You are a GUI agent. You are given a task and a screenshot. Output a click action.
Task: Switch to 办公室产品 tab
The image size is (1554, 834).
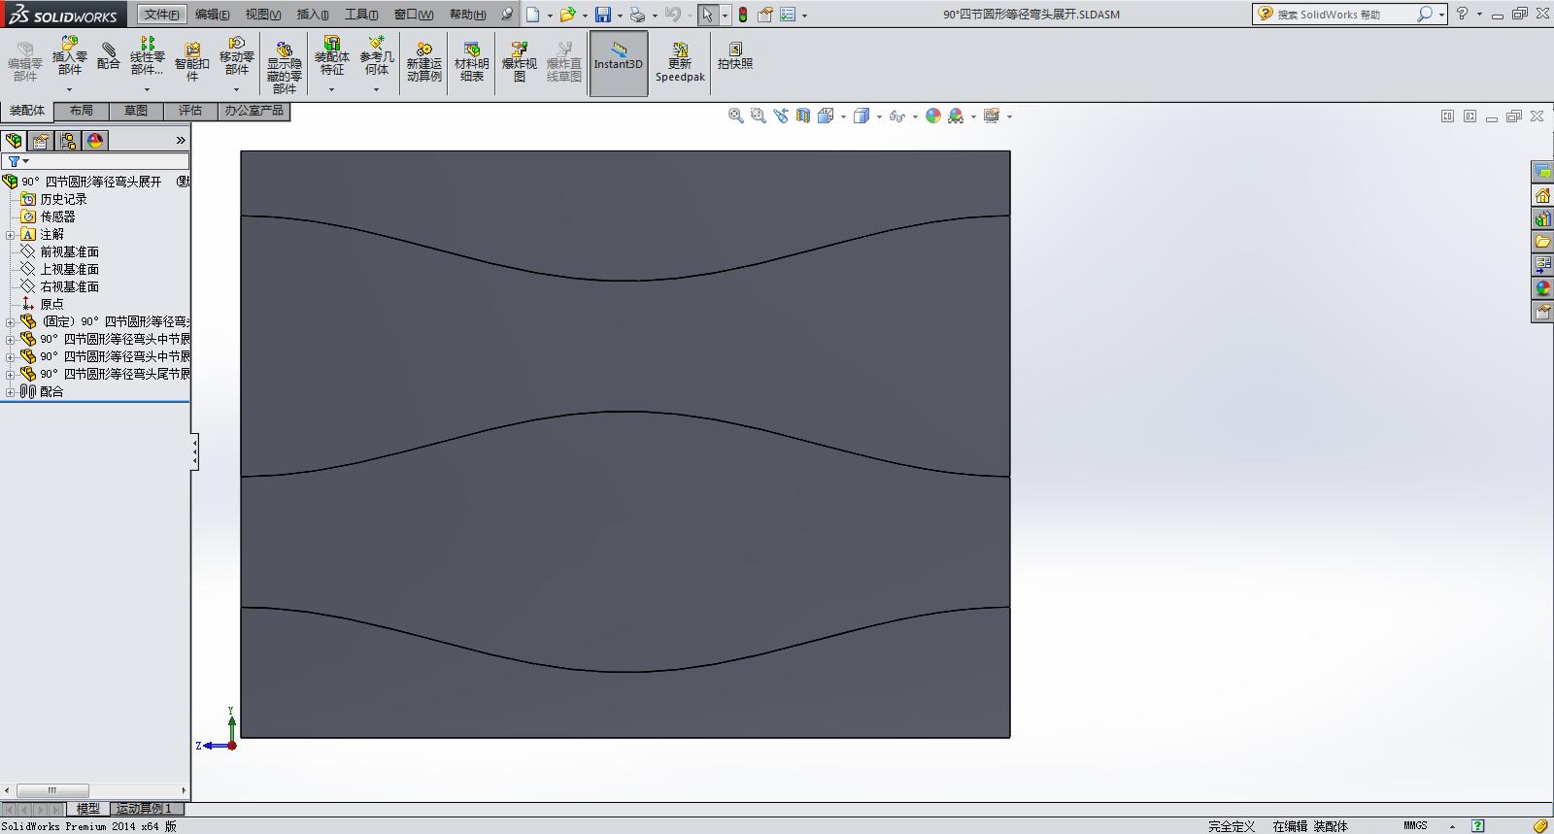click(254, 111)
